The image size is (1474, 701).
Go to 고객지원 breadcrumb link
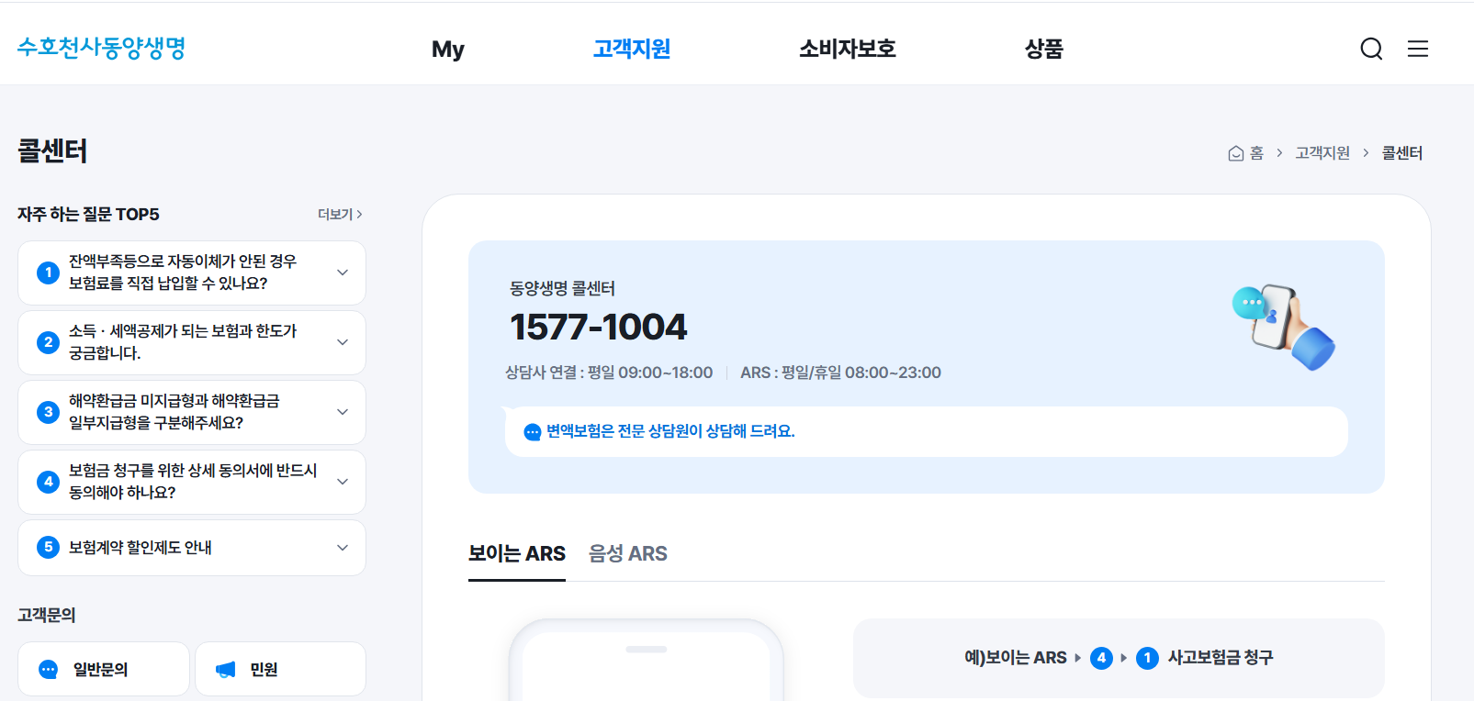pos(1322,153)
